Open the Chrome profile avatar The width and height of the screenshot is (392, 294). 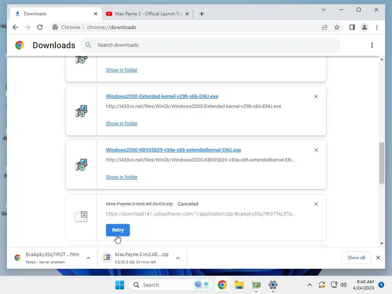pyautogui.click(x=364, y=27)
